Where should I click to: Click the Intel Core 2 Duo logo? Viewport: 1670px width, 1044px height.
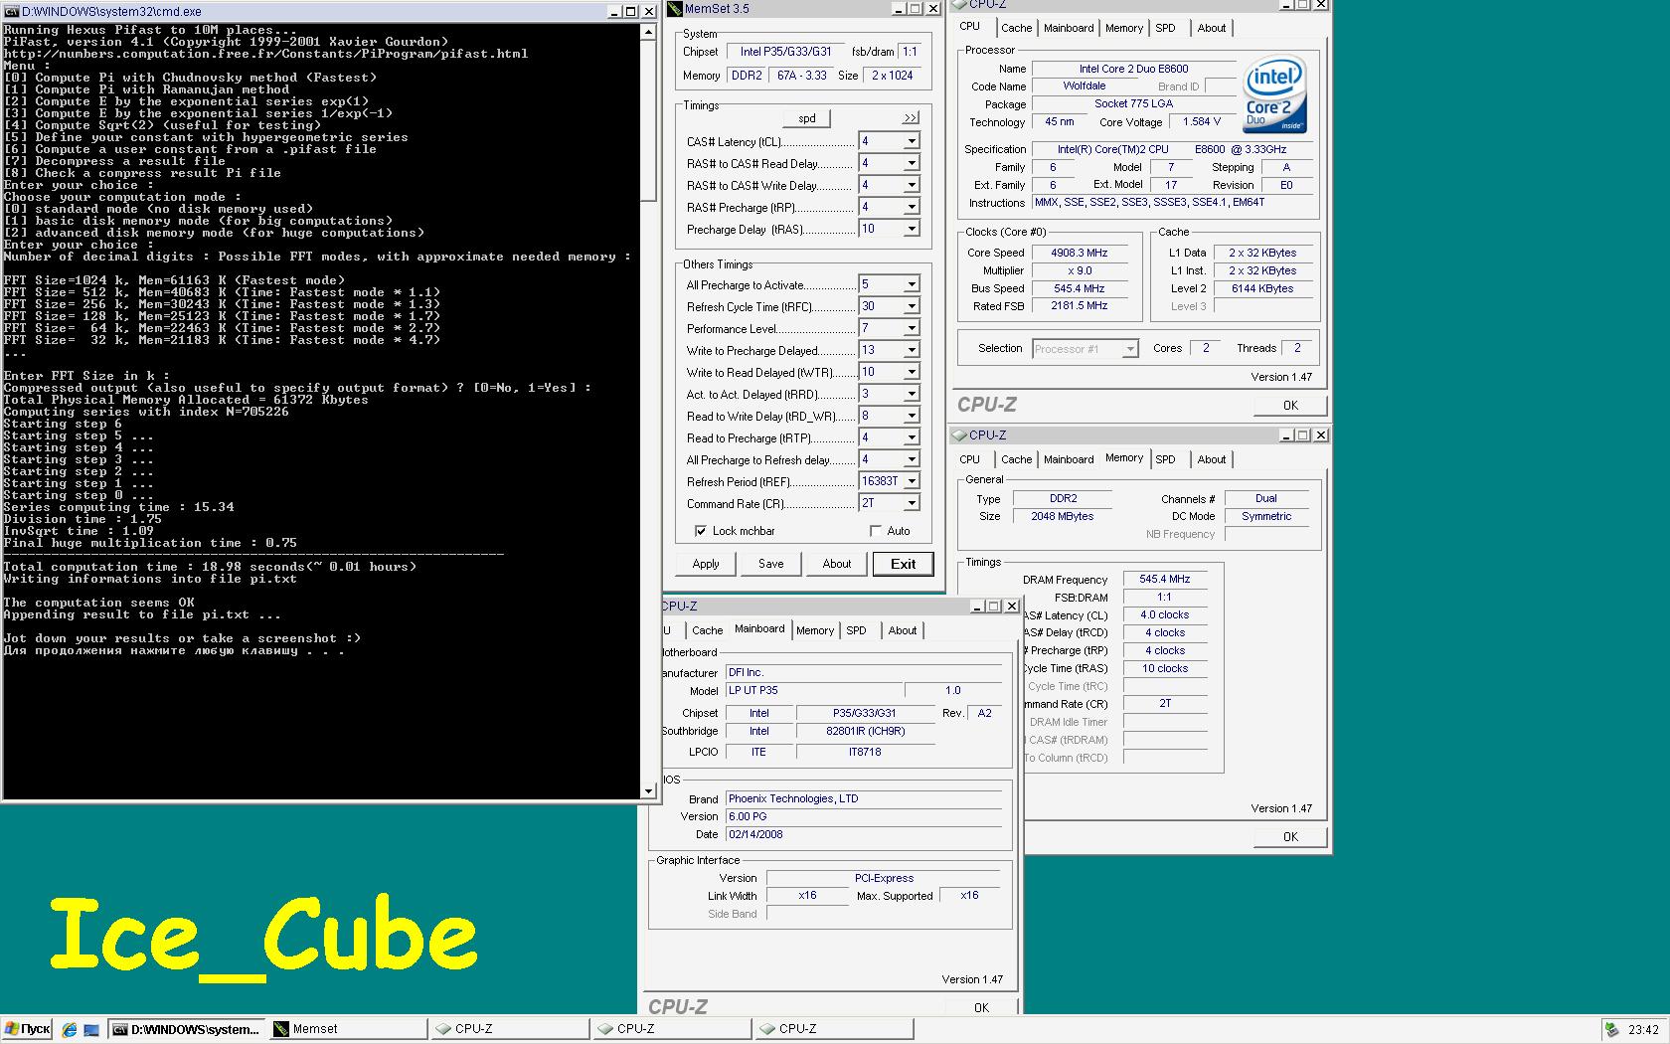point(1274,95)
